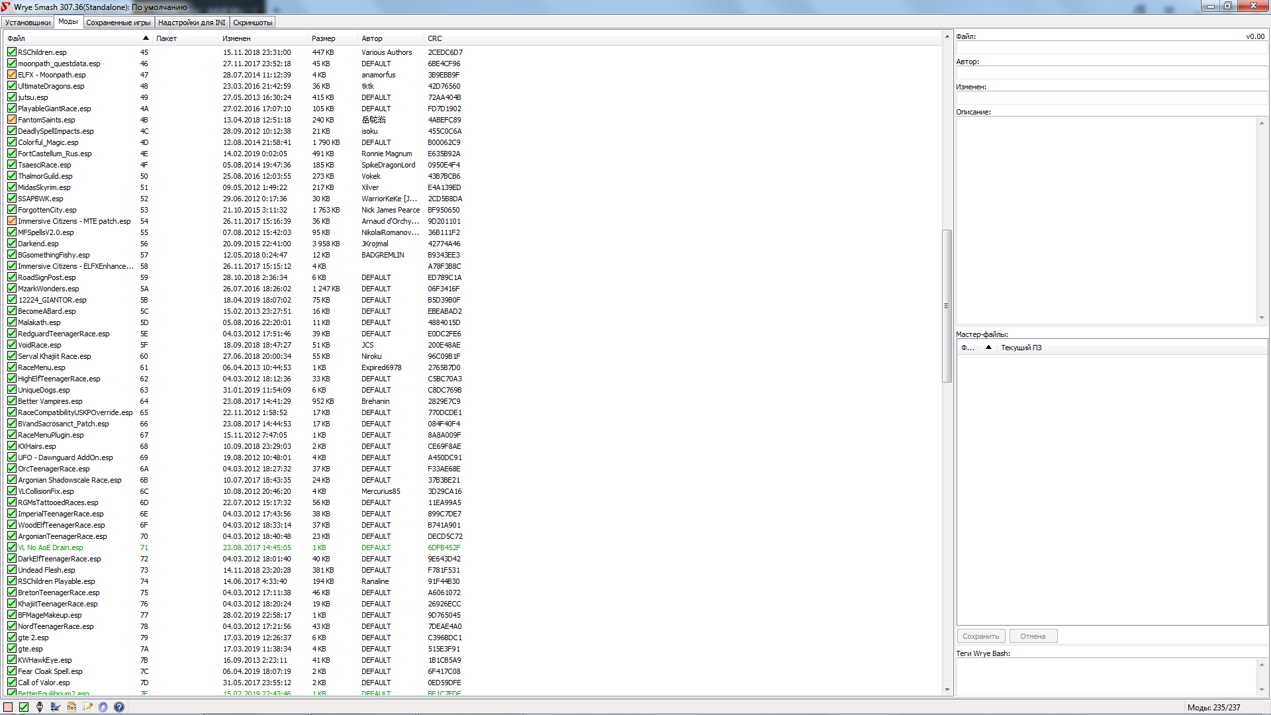Click the green checkmark status bar icon
The height and width of the screenshot is (715, 1271).
tap(24, 707)
